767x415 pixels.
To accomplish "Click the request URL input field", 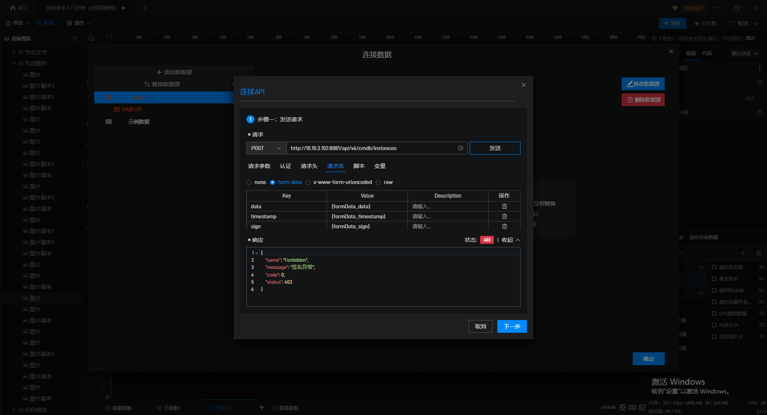I will (x=372, y=148).
